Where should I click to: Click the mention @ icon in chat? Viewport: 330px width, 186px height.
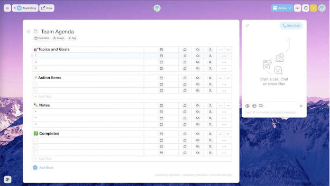(248, 106)
